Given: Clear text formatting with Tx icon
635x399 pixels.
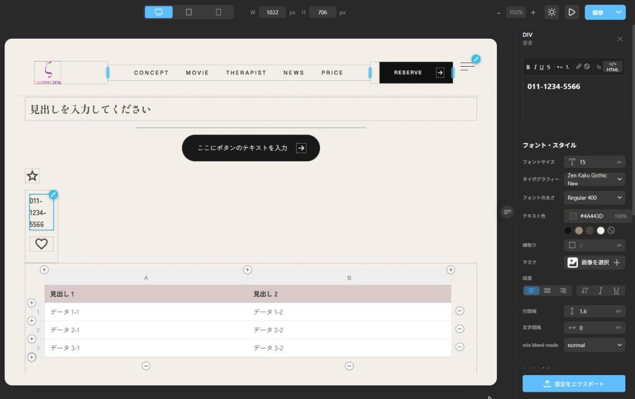Looking at the screenshot, I should point(598,67).
